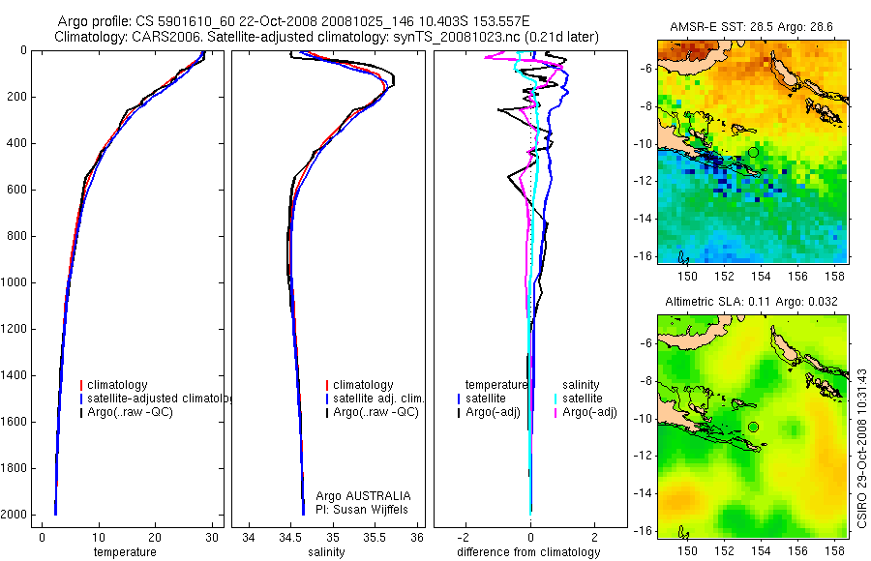Click the red climatology swatch in the temperature legend
This screenshot has height=561, width=871.
tap(81, 385)
